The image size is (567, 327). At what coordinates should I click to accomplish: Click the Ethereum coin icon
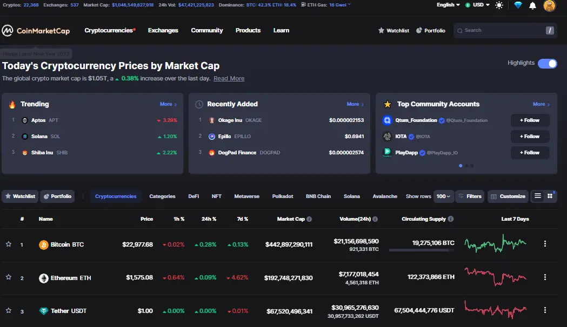coord(43,278)
